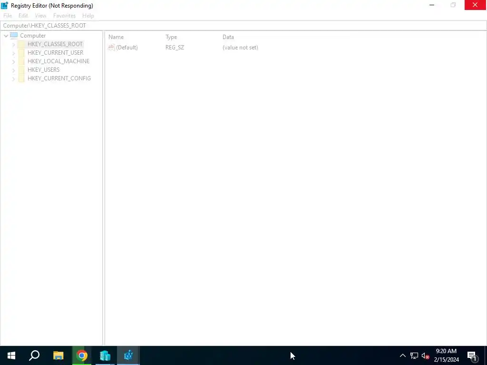Collapse the Computer tree node

tap(6, 36)
